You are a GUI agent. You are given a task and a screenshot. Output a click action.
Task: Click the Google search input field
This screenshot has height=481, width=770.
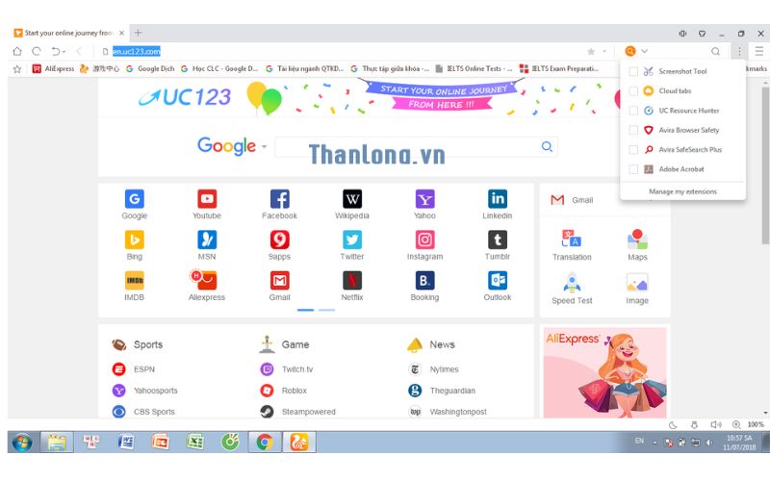coord(404,146)
